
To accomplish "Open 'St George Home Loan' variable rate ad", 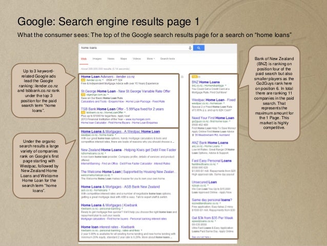I will pos(126,91).
